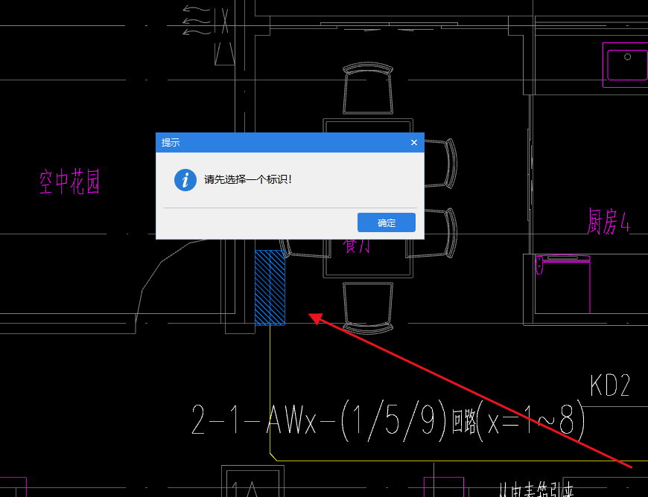
Task: Click the 提示 dialog title
Action: (171, 142)
